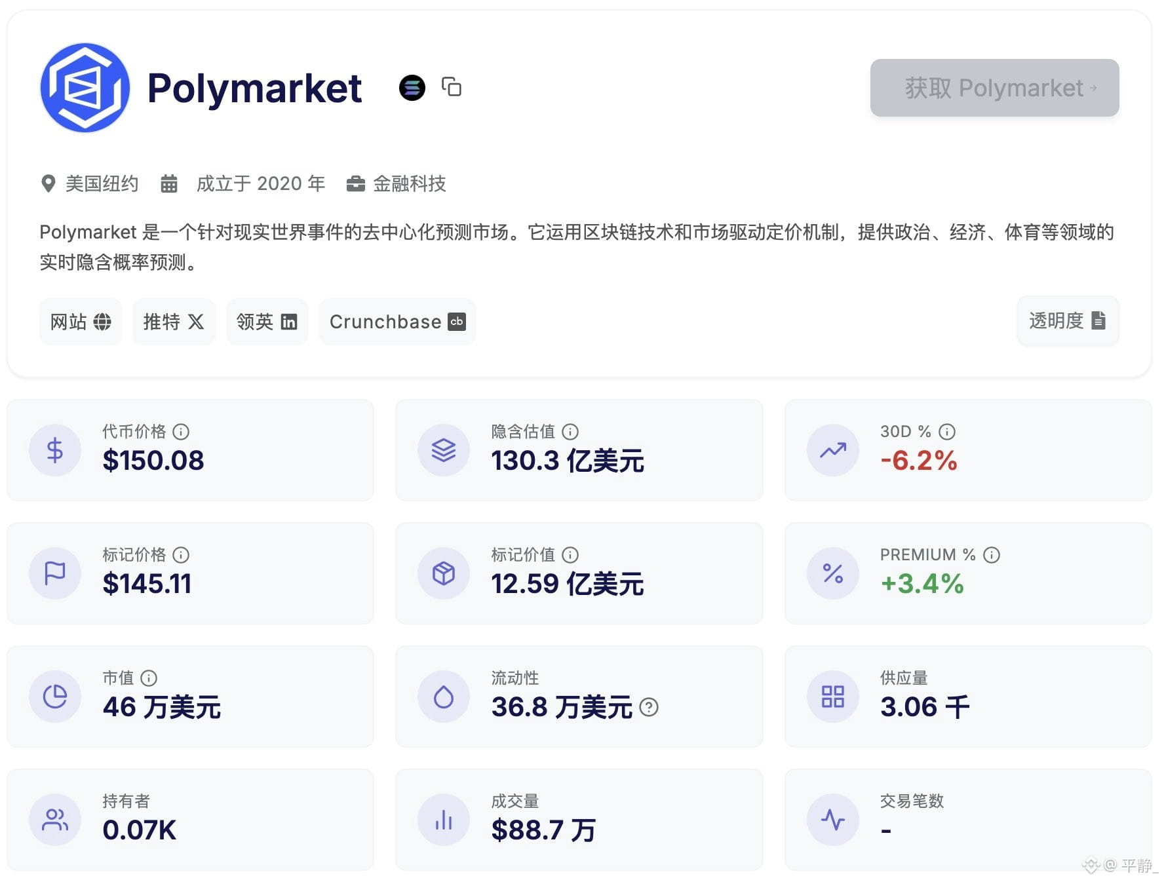Click the 成交量 label
The height and width of the screenshot is (882, 1164).
click(515, 801)
